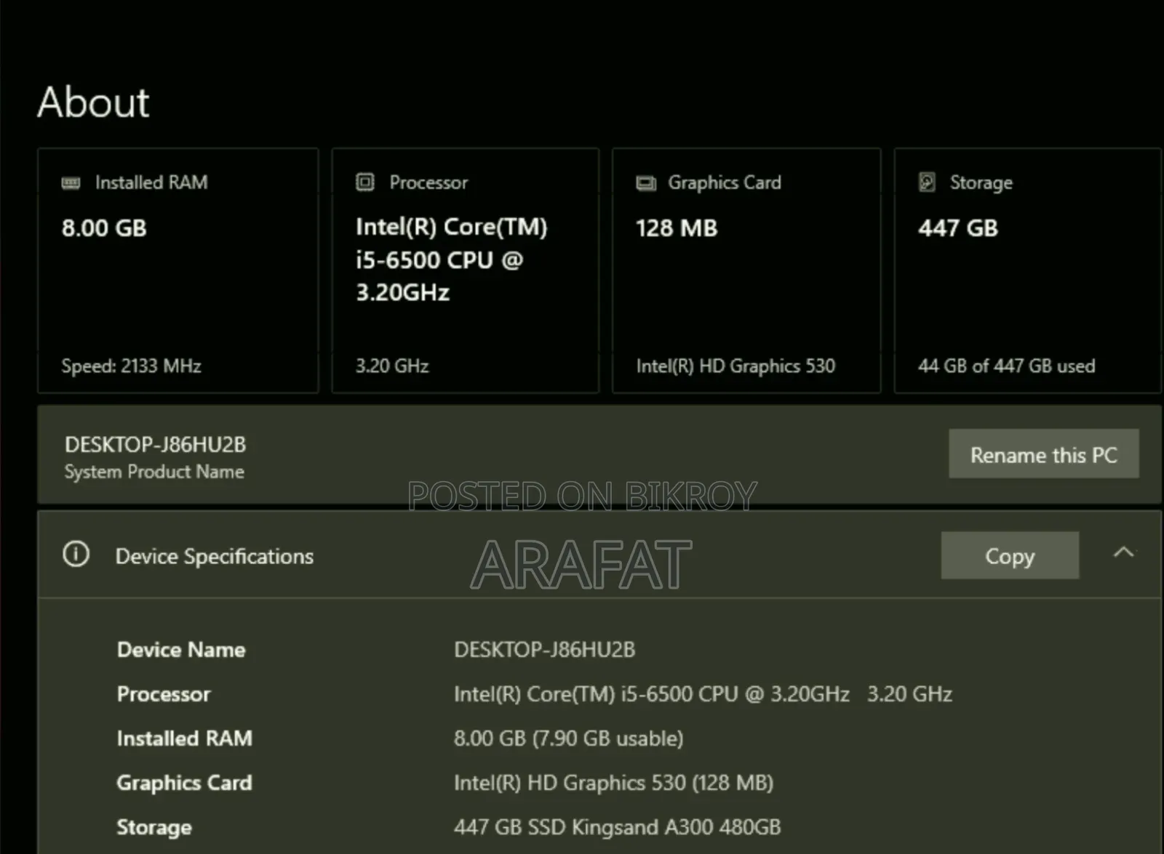
Task: Click the Device Specifications heading text
Action: [x=215, y=556]
